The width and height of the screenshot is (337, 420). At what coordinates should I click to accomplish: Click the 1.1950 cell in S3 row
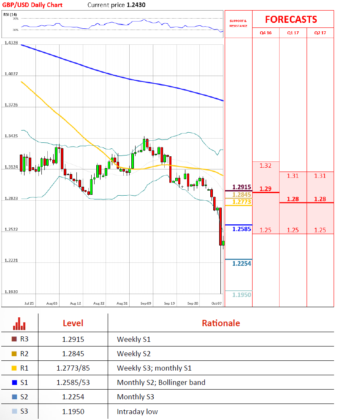pyautogui.click(x=73, y=412)
